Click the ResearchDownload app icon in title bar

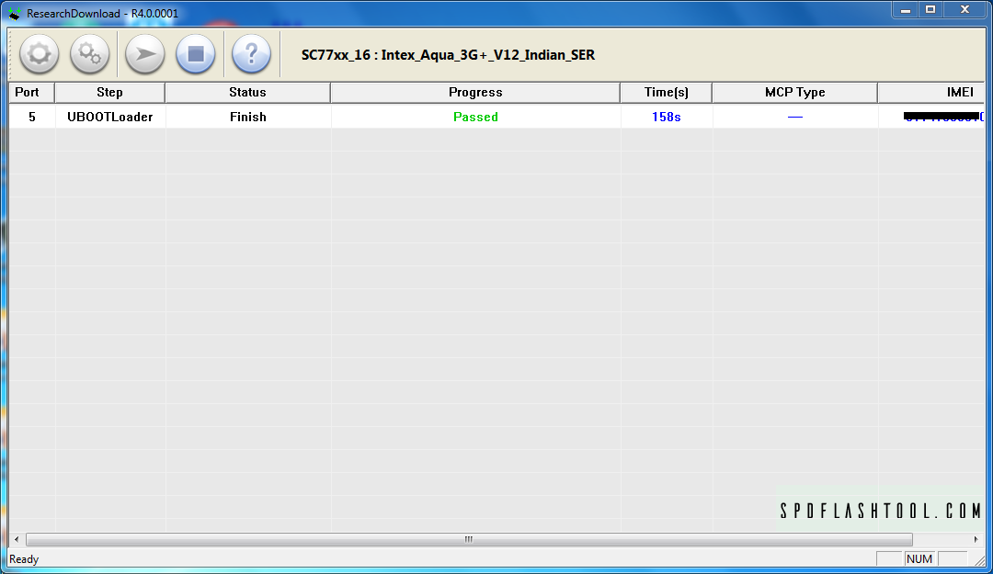pos(14,13)
